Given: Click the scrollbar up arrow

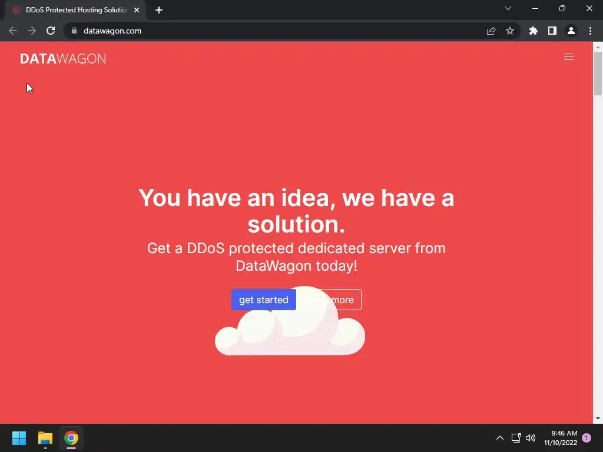Looking at the screenshot, I should (x=598, y=46).
